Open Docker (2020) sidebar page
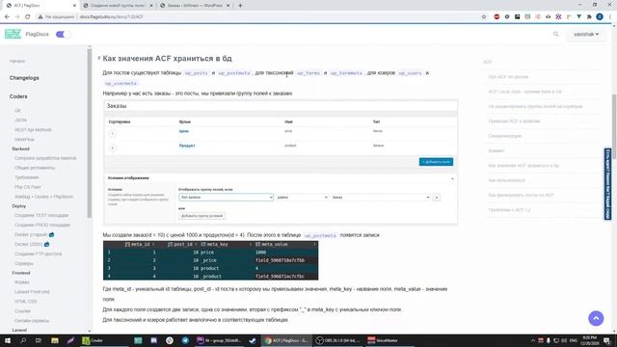The image size is (617, 347). tap(28, 244)
